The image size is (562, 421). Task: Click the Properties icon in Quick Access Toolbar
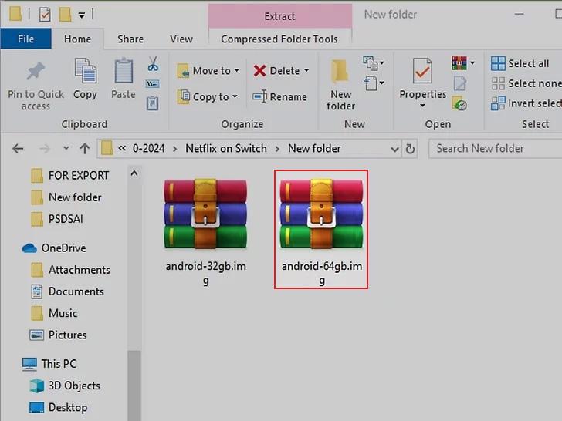45,15
